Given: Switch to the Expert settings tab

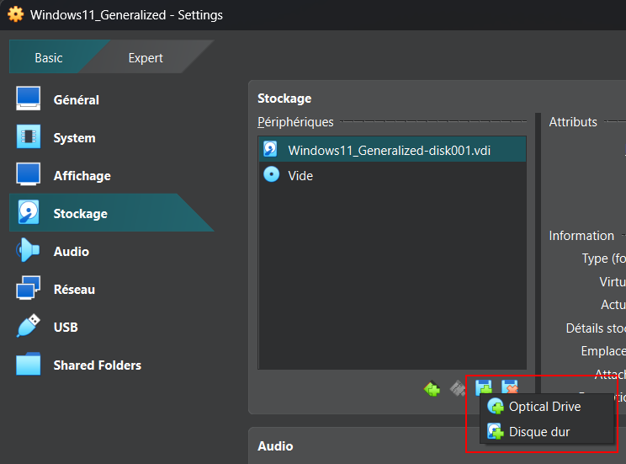Looking at the screenshot, I should 146,57.
